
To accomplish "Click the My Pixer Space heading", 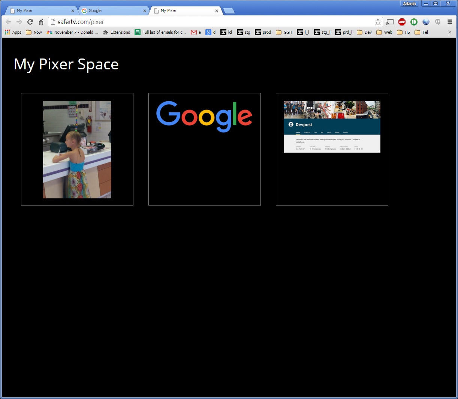I will [66, 64].
